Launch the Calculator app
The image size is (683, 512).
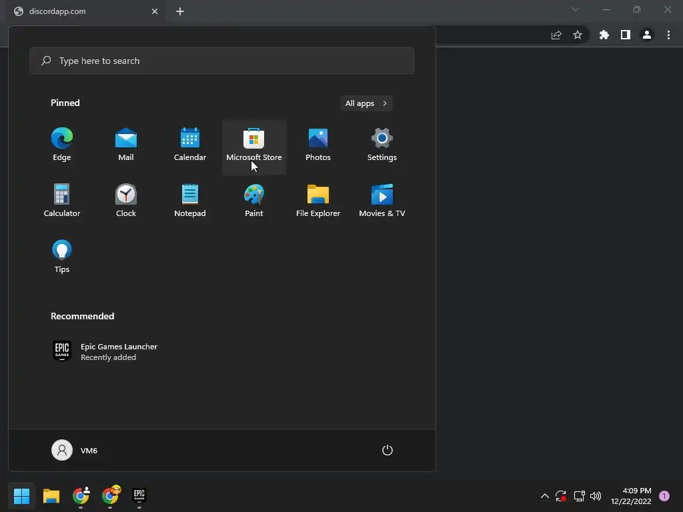point(62,201)
